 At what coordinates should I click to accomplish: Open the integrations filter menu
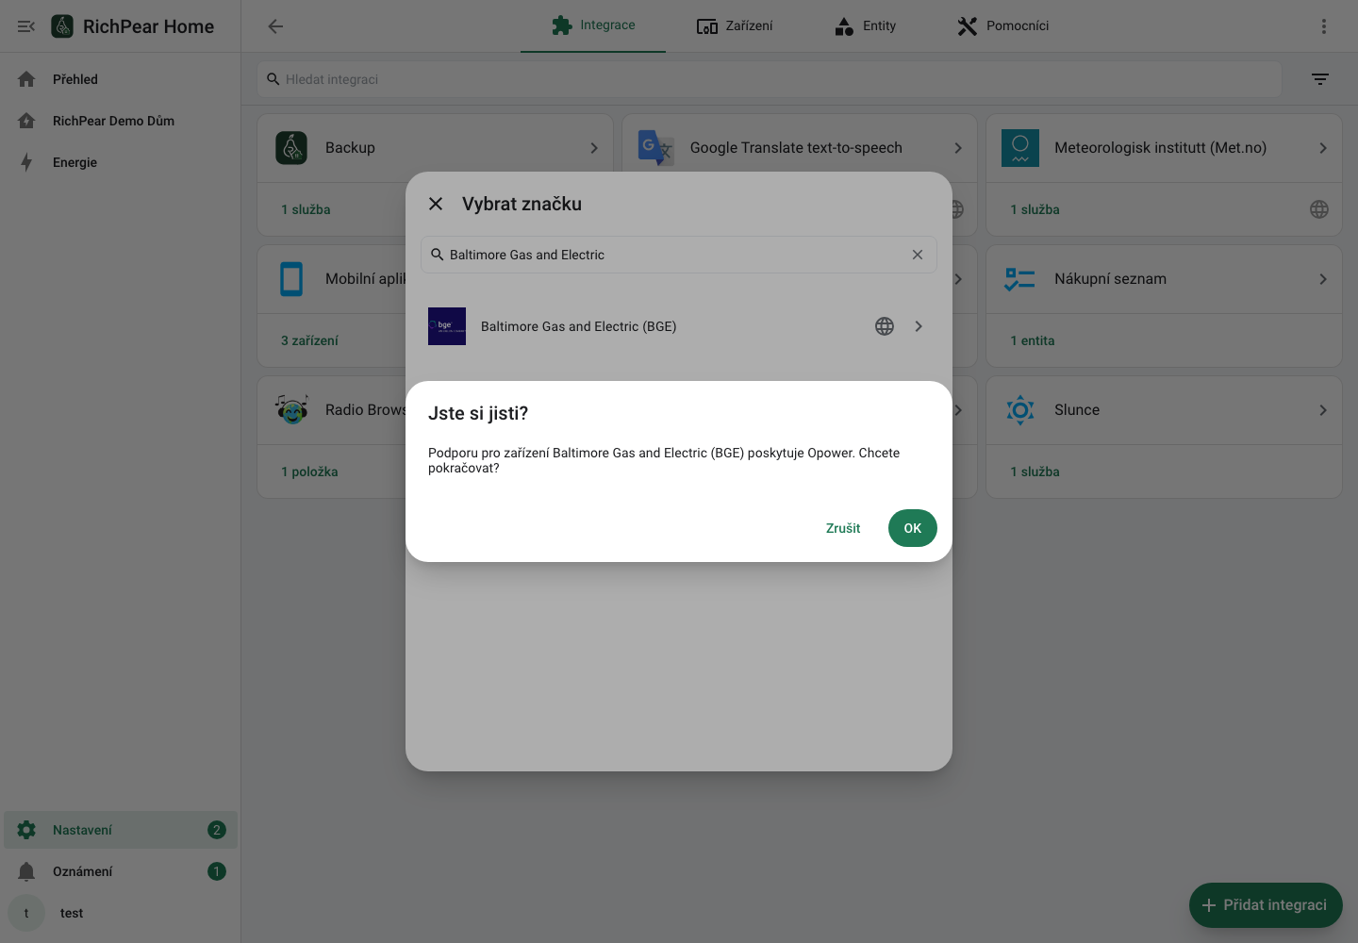pos(1320,79)
